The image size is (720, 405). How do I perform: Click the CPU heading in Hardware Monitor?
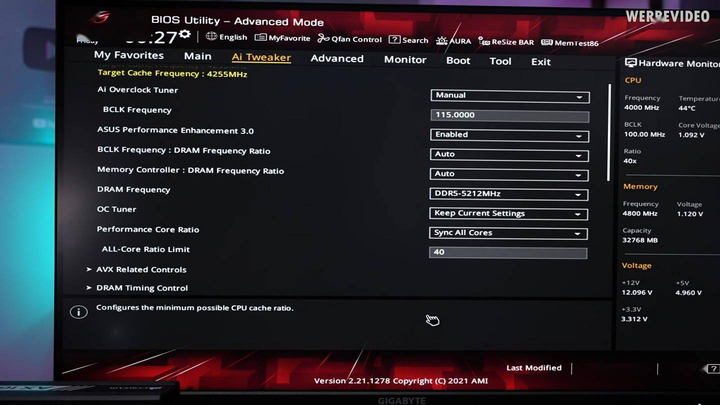[x=633, y=80]
